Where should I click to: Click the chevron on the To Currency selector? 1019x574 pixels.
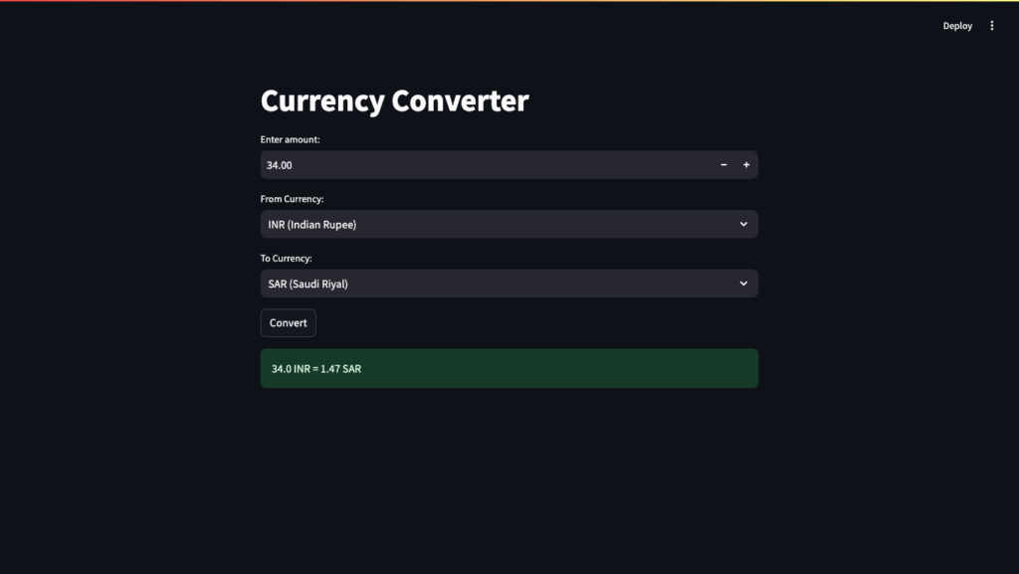pos(742,284)
